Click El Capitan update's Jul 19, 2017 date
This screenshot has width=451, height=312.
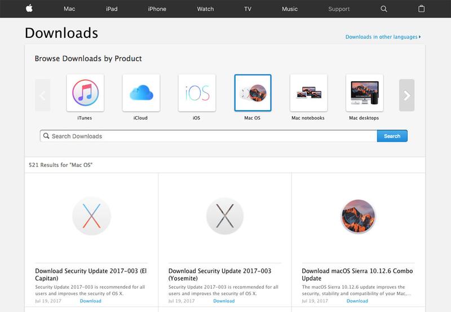click(48, 301)
